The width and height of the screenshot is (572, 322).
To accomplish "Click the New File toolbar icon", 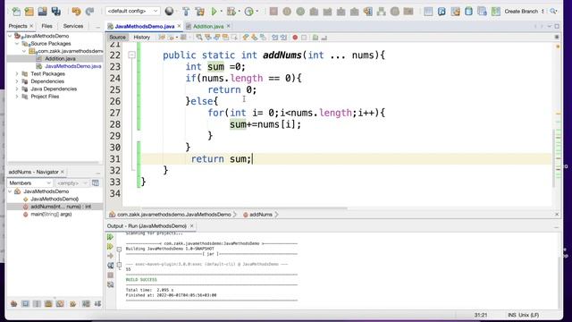I will (16, 12).
